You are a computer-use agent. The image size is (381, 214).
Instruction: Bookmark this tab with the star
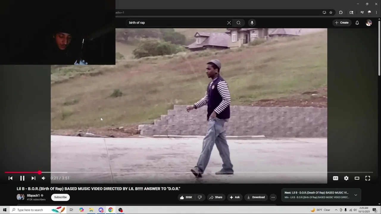(x=331, y=12)
